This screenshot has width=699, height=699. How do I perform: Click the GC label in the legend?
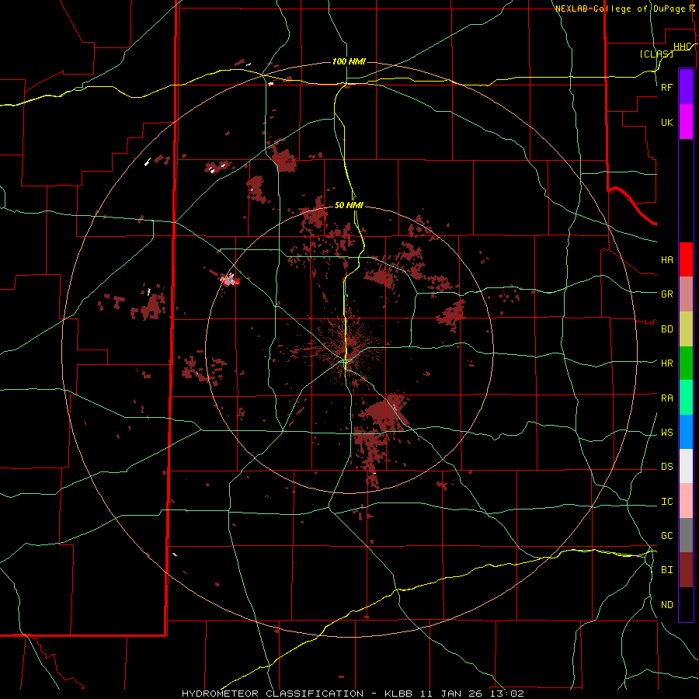[667, 536]
